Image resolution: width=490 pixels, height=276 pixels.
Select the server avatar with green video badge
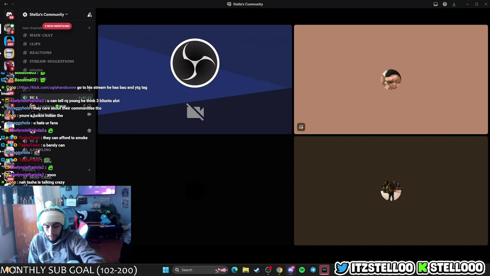[9, 28]
